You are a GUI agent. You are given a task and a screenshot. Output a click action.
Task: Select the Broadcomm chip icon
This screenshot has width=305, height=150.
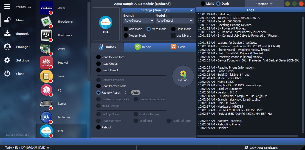click(46, 22)
